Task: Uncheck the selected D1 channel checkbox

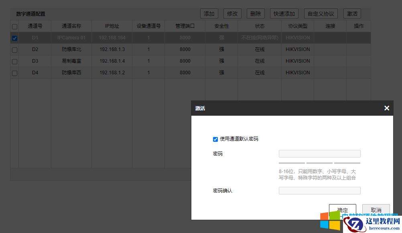Action: pos(15,38)
